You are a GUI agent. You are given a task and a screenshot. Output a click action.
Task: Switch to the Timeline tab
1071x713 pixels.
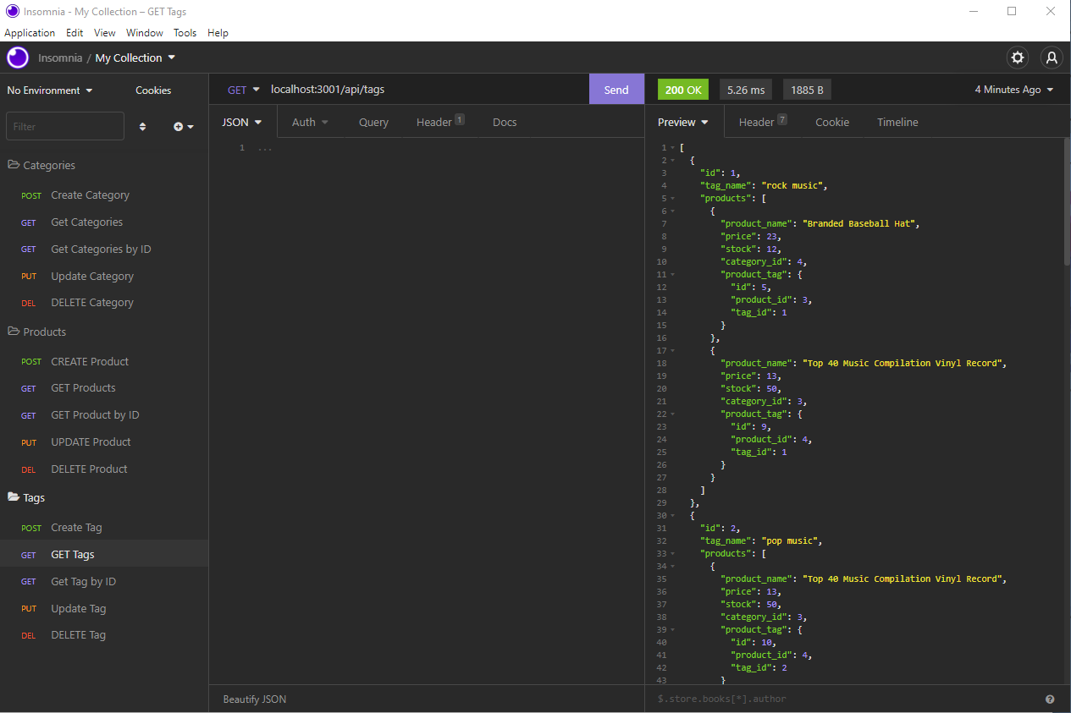[x=897, y=122]
